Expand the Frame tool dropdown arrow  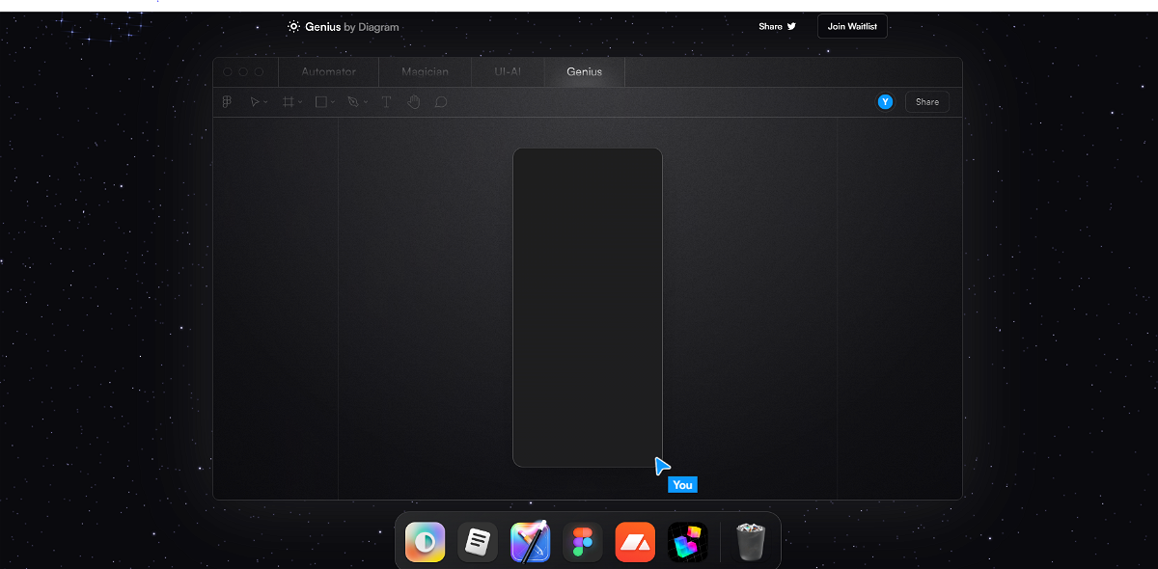(x=300, y=102)
